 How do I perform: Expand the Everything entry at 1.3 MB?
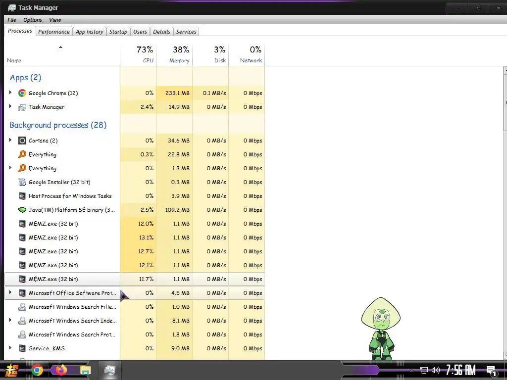(10, 168)
